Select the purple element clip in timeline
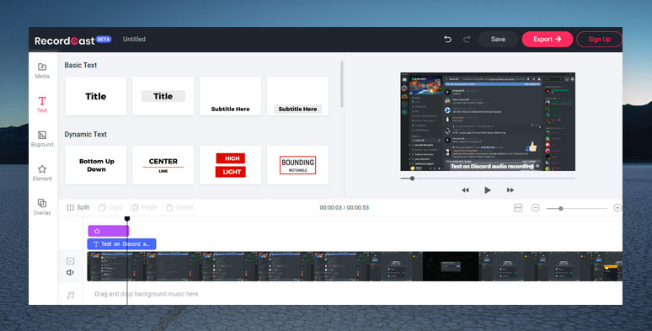The height and width of the screenshot is (331, 652). coord(109,231)
